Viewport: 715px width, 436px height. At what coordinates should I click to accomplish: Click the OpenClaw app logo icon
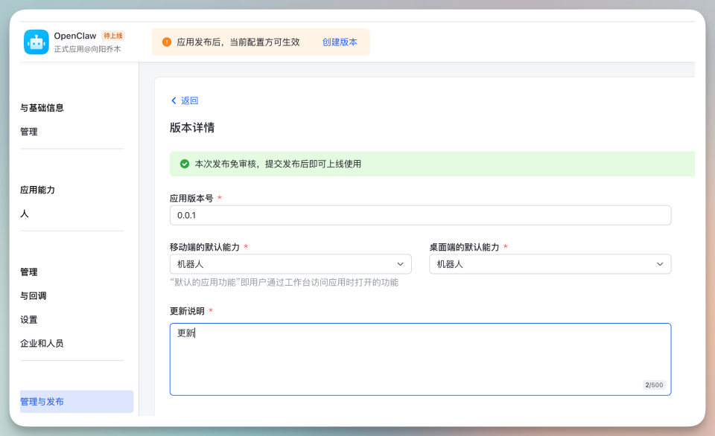[x=36, y=42]
